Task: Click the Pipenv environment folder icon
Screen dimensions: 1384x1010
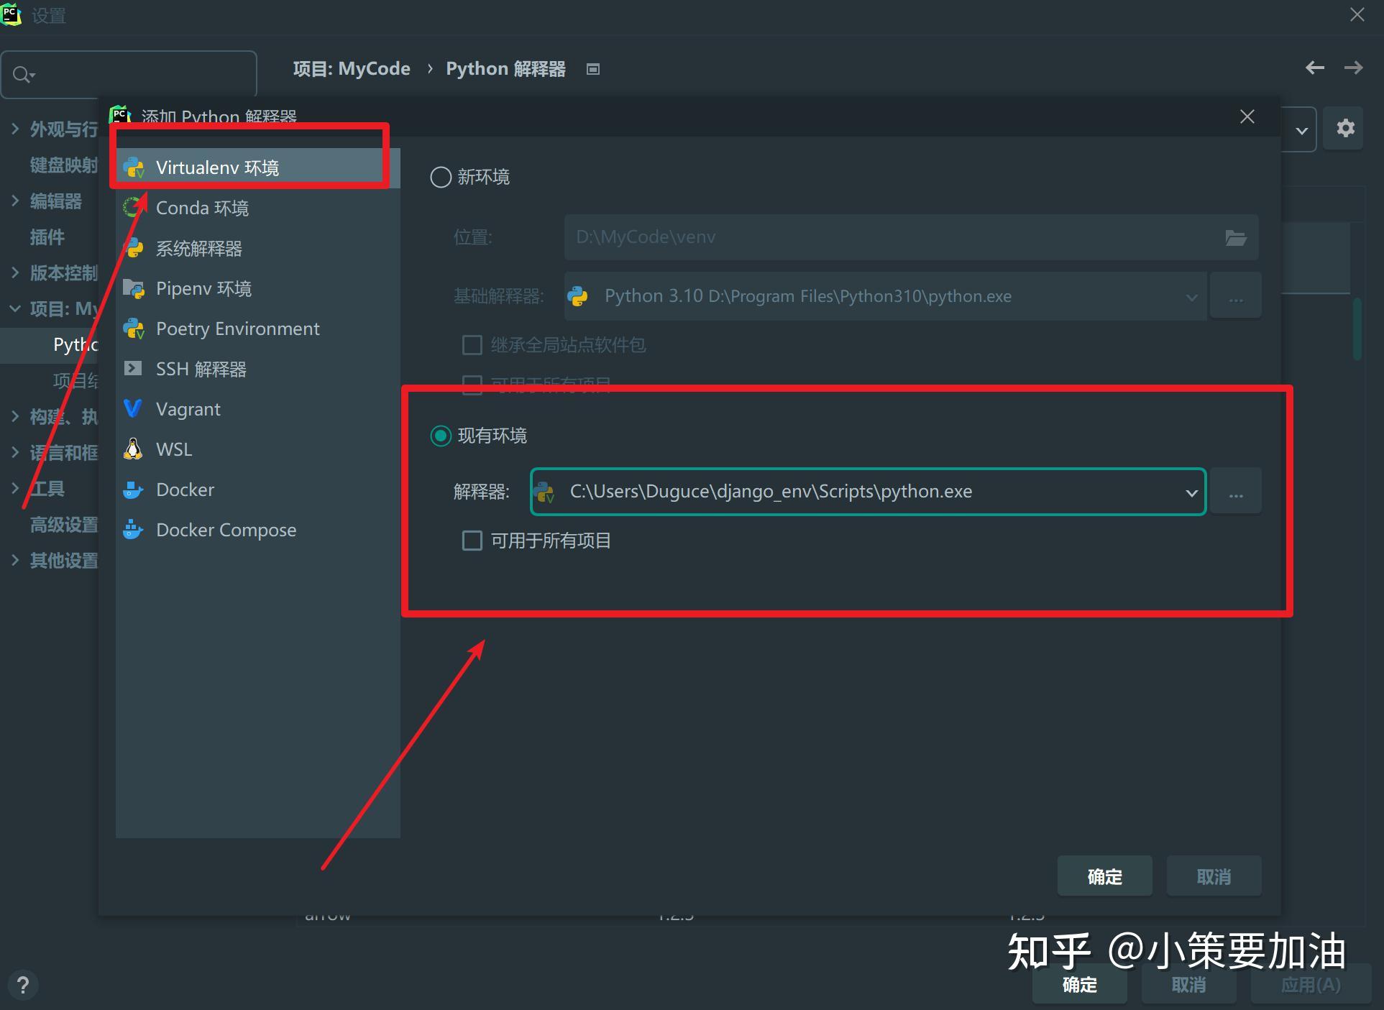Action: pyautogui.click(x=133, y=288)
